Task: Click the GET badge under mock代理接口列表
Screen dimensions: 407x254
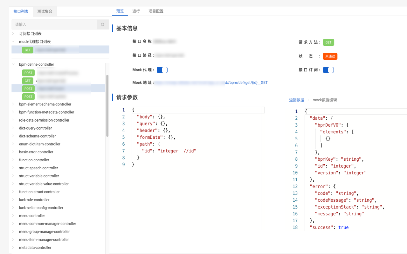Action: click(x=27, y=50)
